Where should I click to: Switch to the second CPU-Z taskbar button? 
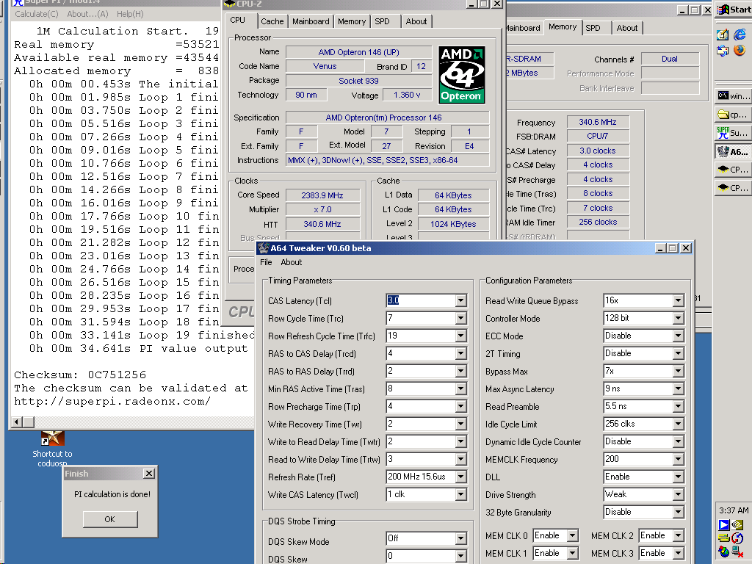tap(734, 187)
